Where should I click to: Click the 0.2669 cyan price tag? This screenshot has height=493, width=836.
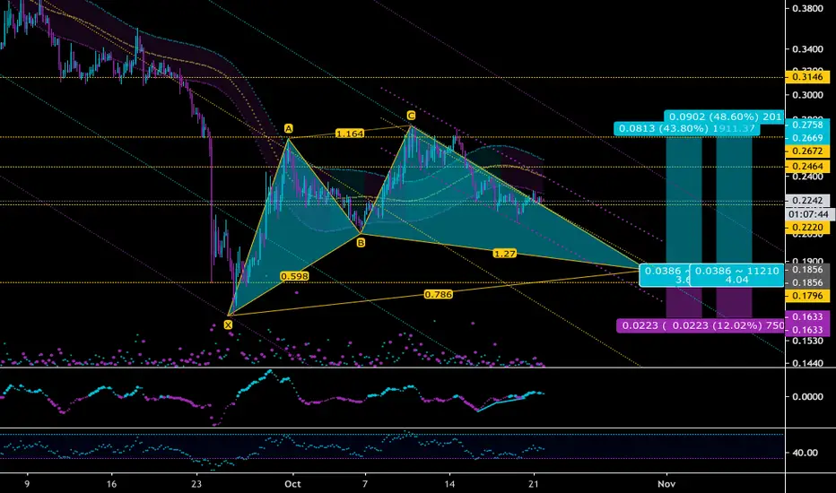pyautogui.click(x=807, y=138)
